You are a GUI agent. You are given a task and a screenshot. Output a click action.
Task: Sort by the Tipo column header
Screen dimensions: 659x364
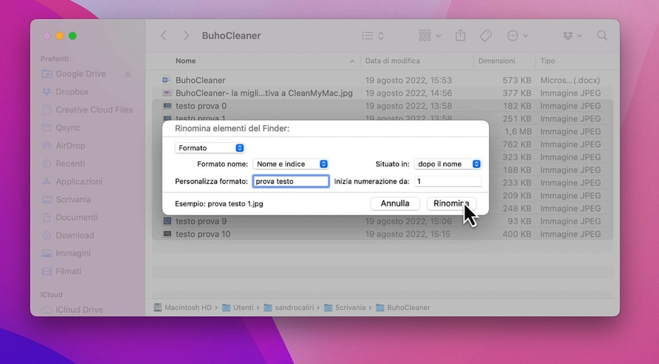(x=548, y=61)
